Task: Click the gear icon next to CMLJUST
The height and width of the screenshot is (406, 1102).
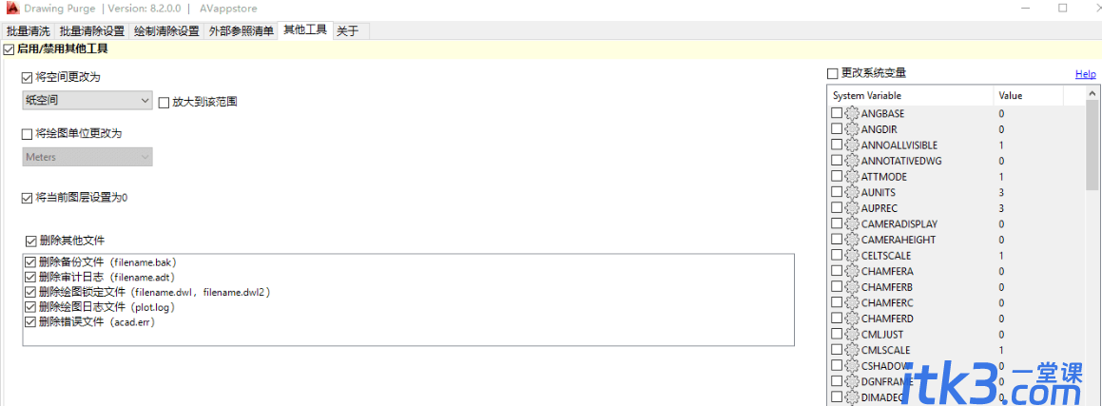Action: (x=852, y=335)
